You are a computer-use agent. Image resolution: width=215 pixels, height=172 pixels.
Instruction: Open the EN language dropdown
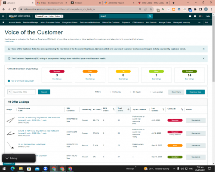(201, 16)
